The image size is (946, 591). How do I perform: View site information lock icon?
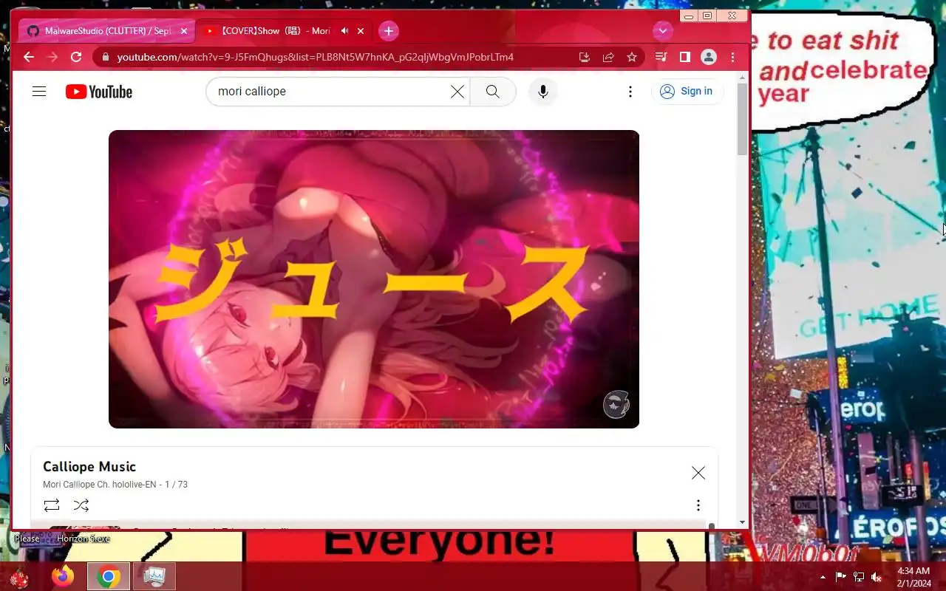point(106,57)
